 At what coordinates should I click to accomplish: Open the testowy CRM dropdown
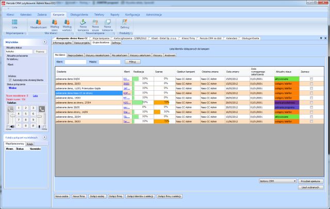click(x=278, y=181)
